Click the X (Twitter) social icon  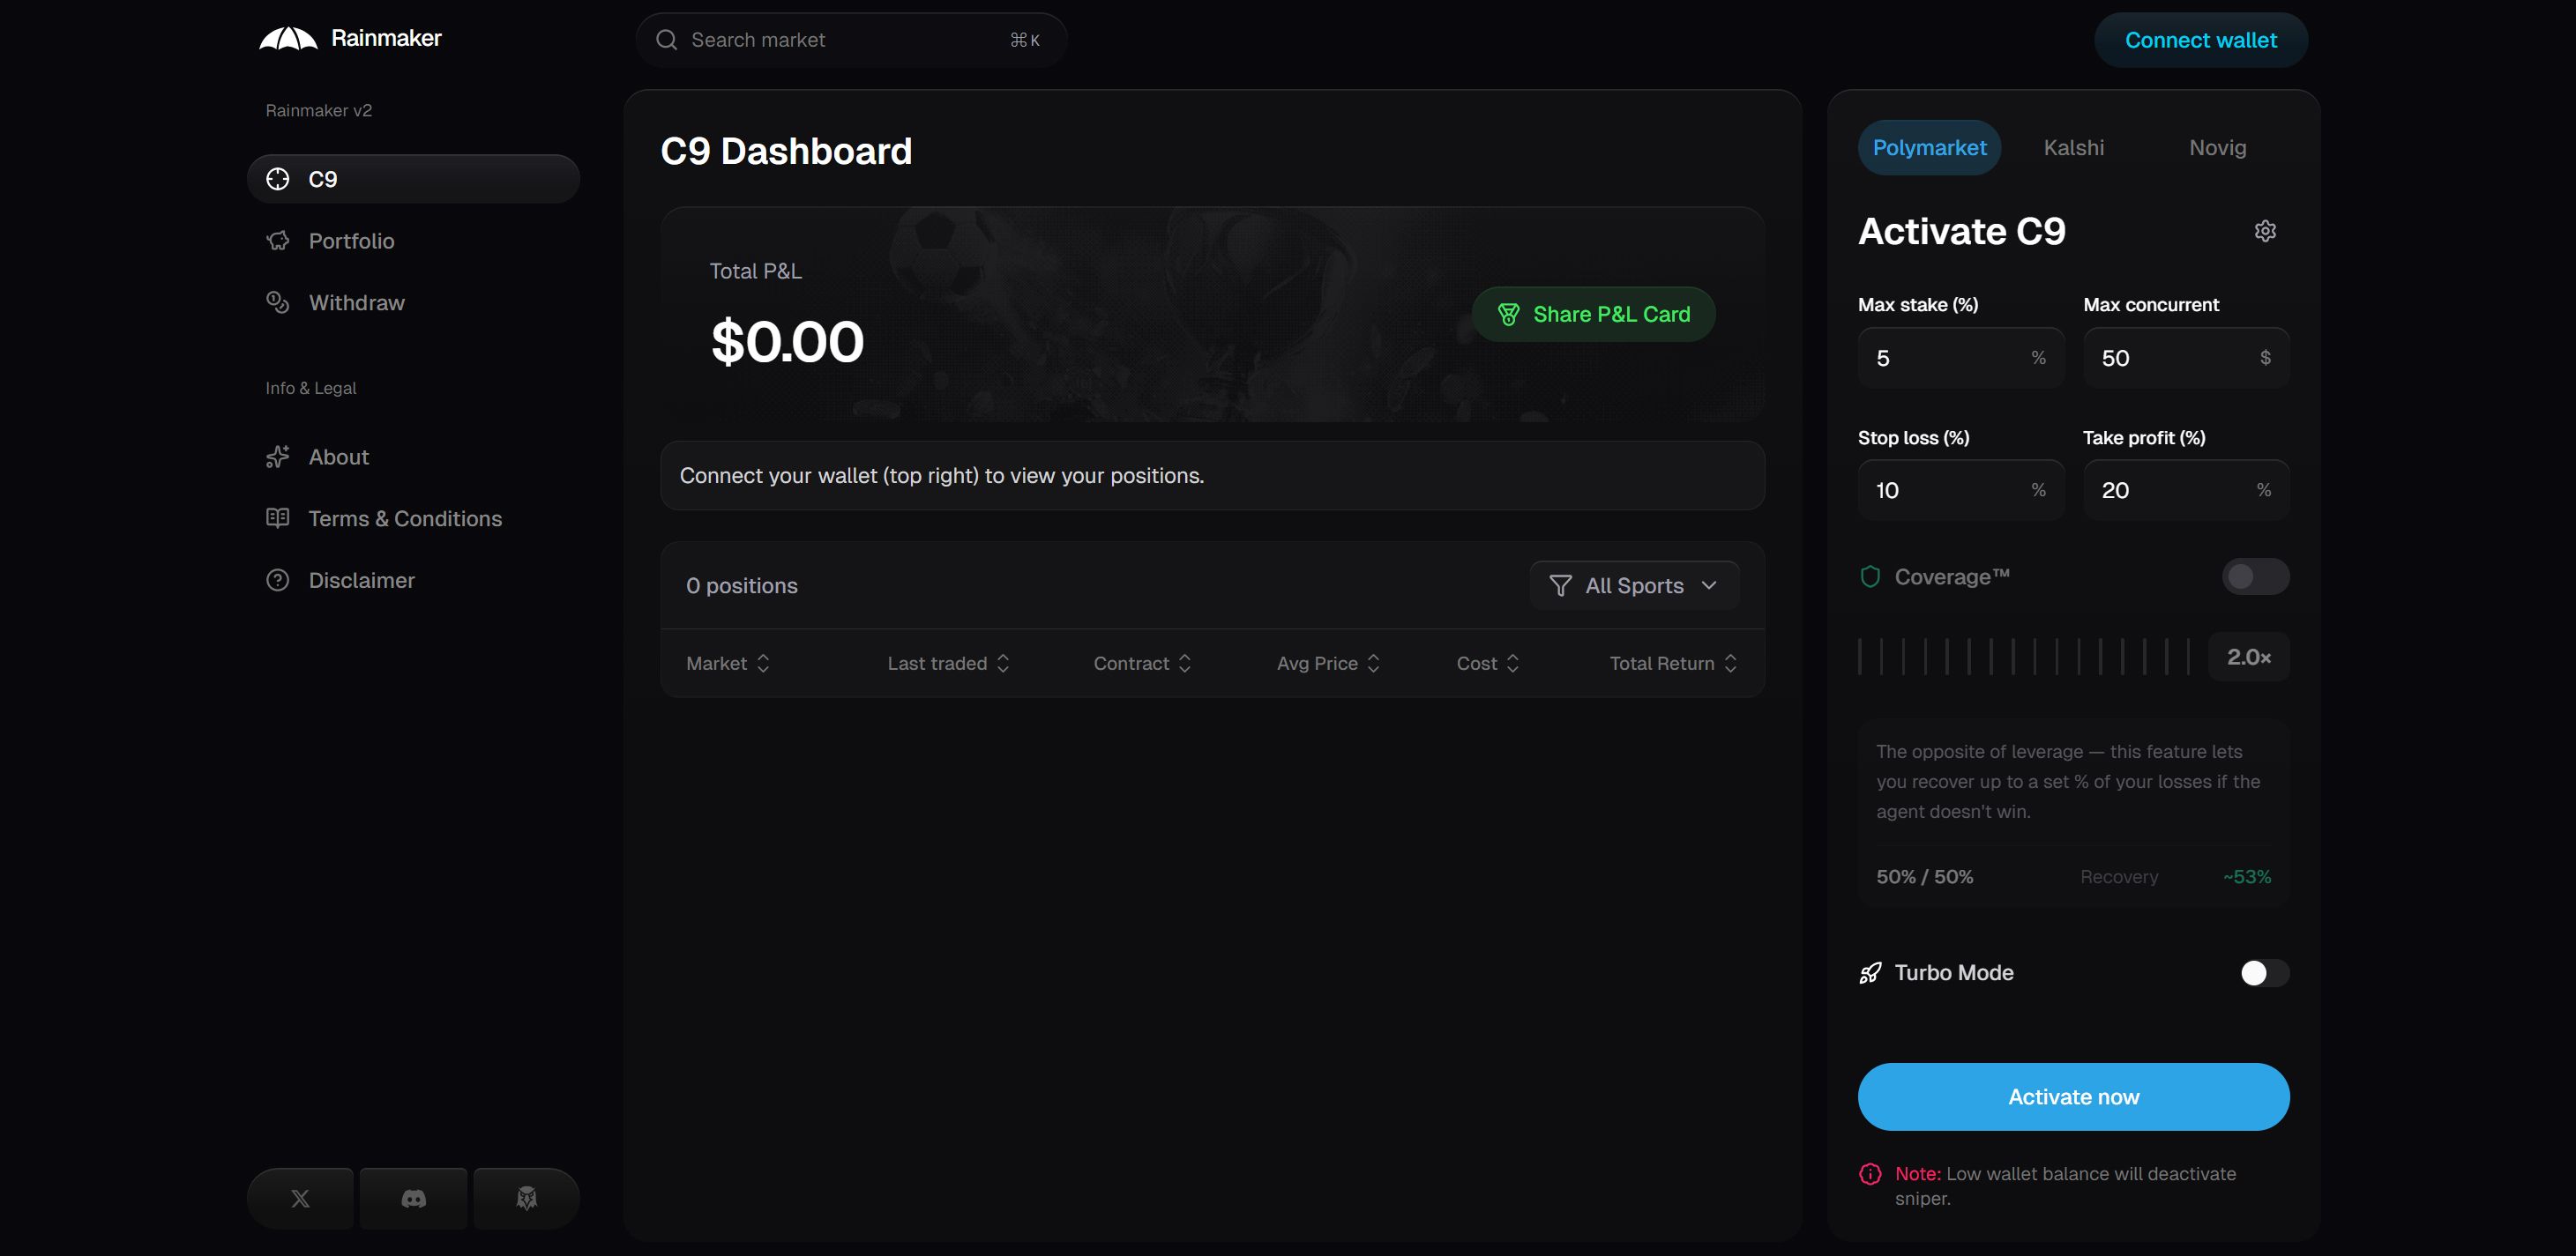click(300, 1198)
